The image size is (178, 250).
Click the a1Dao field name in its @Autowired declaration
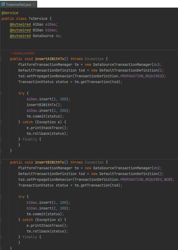click(x=50, y=24)
